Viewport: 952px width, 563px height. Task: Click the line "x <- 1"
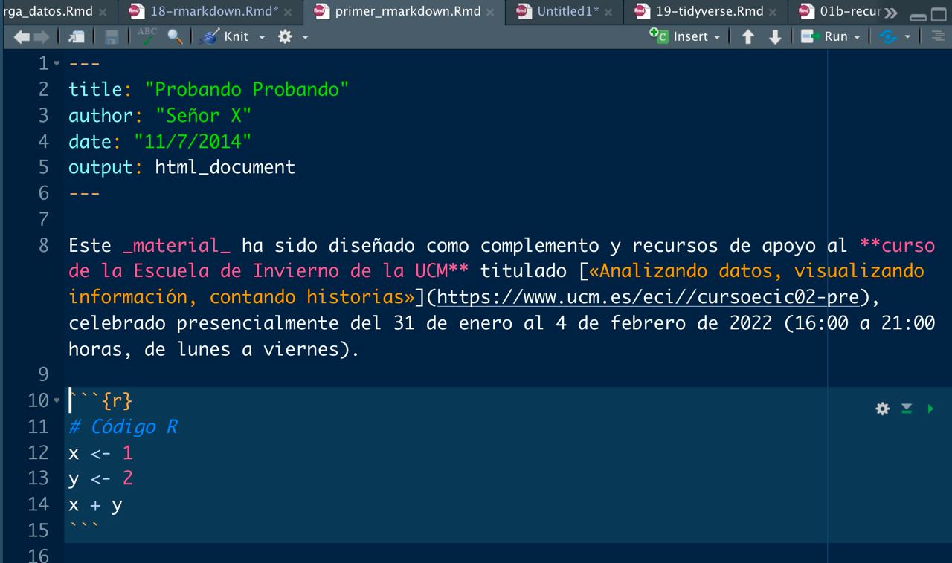tap(100, 452)
